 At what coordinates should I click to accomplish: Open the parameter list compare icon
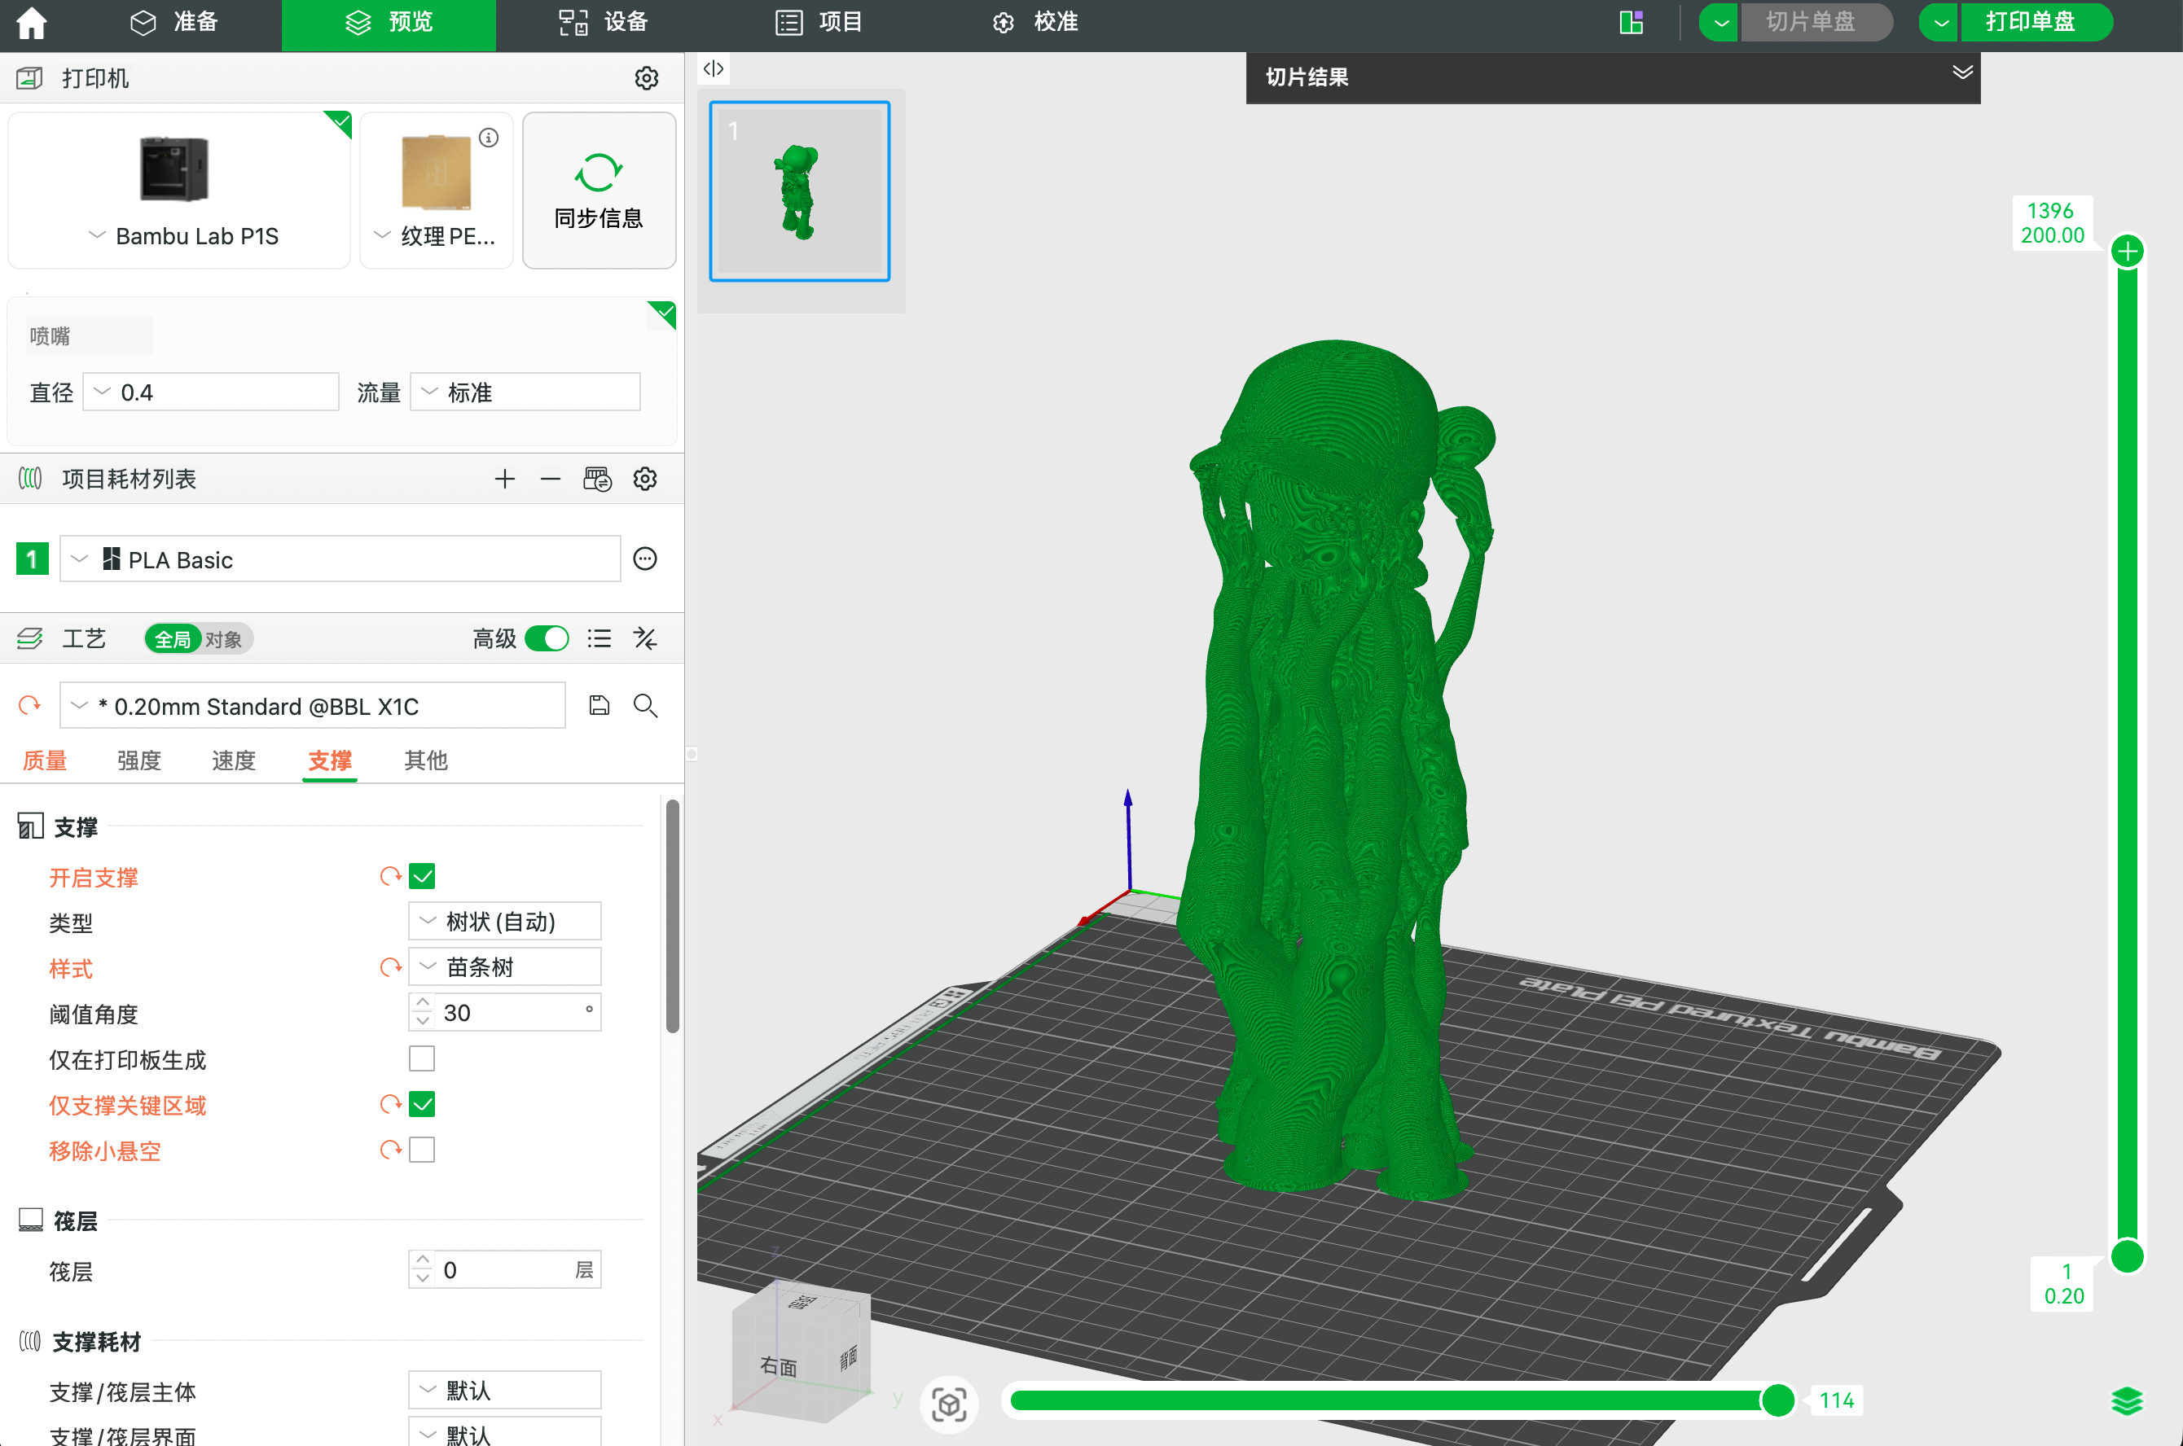[600, 638]
